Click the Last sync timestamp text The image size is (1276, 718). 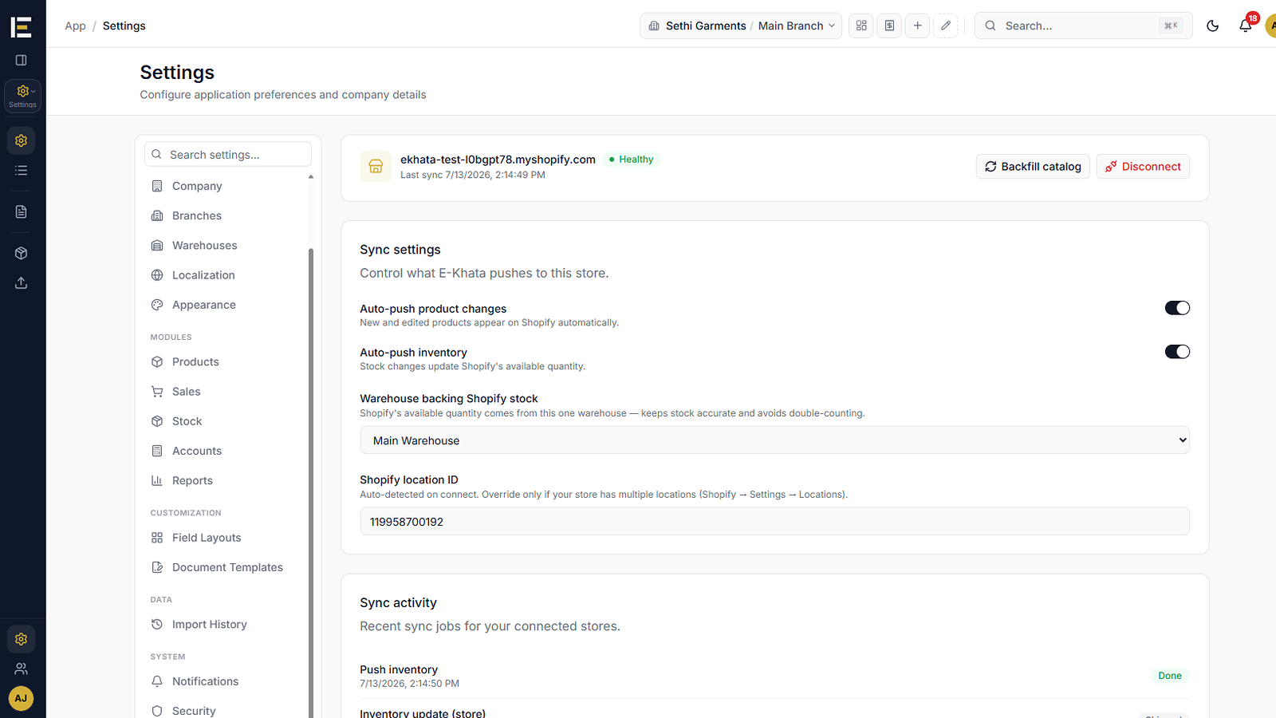473,175
